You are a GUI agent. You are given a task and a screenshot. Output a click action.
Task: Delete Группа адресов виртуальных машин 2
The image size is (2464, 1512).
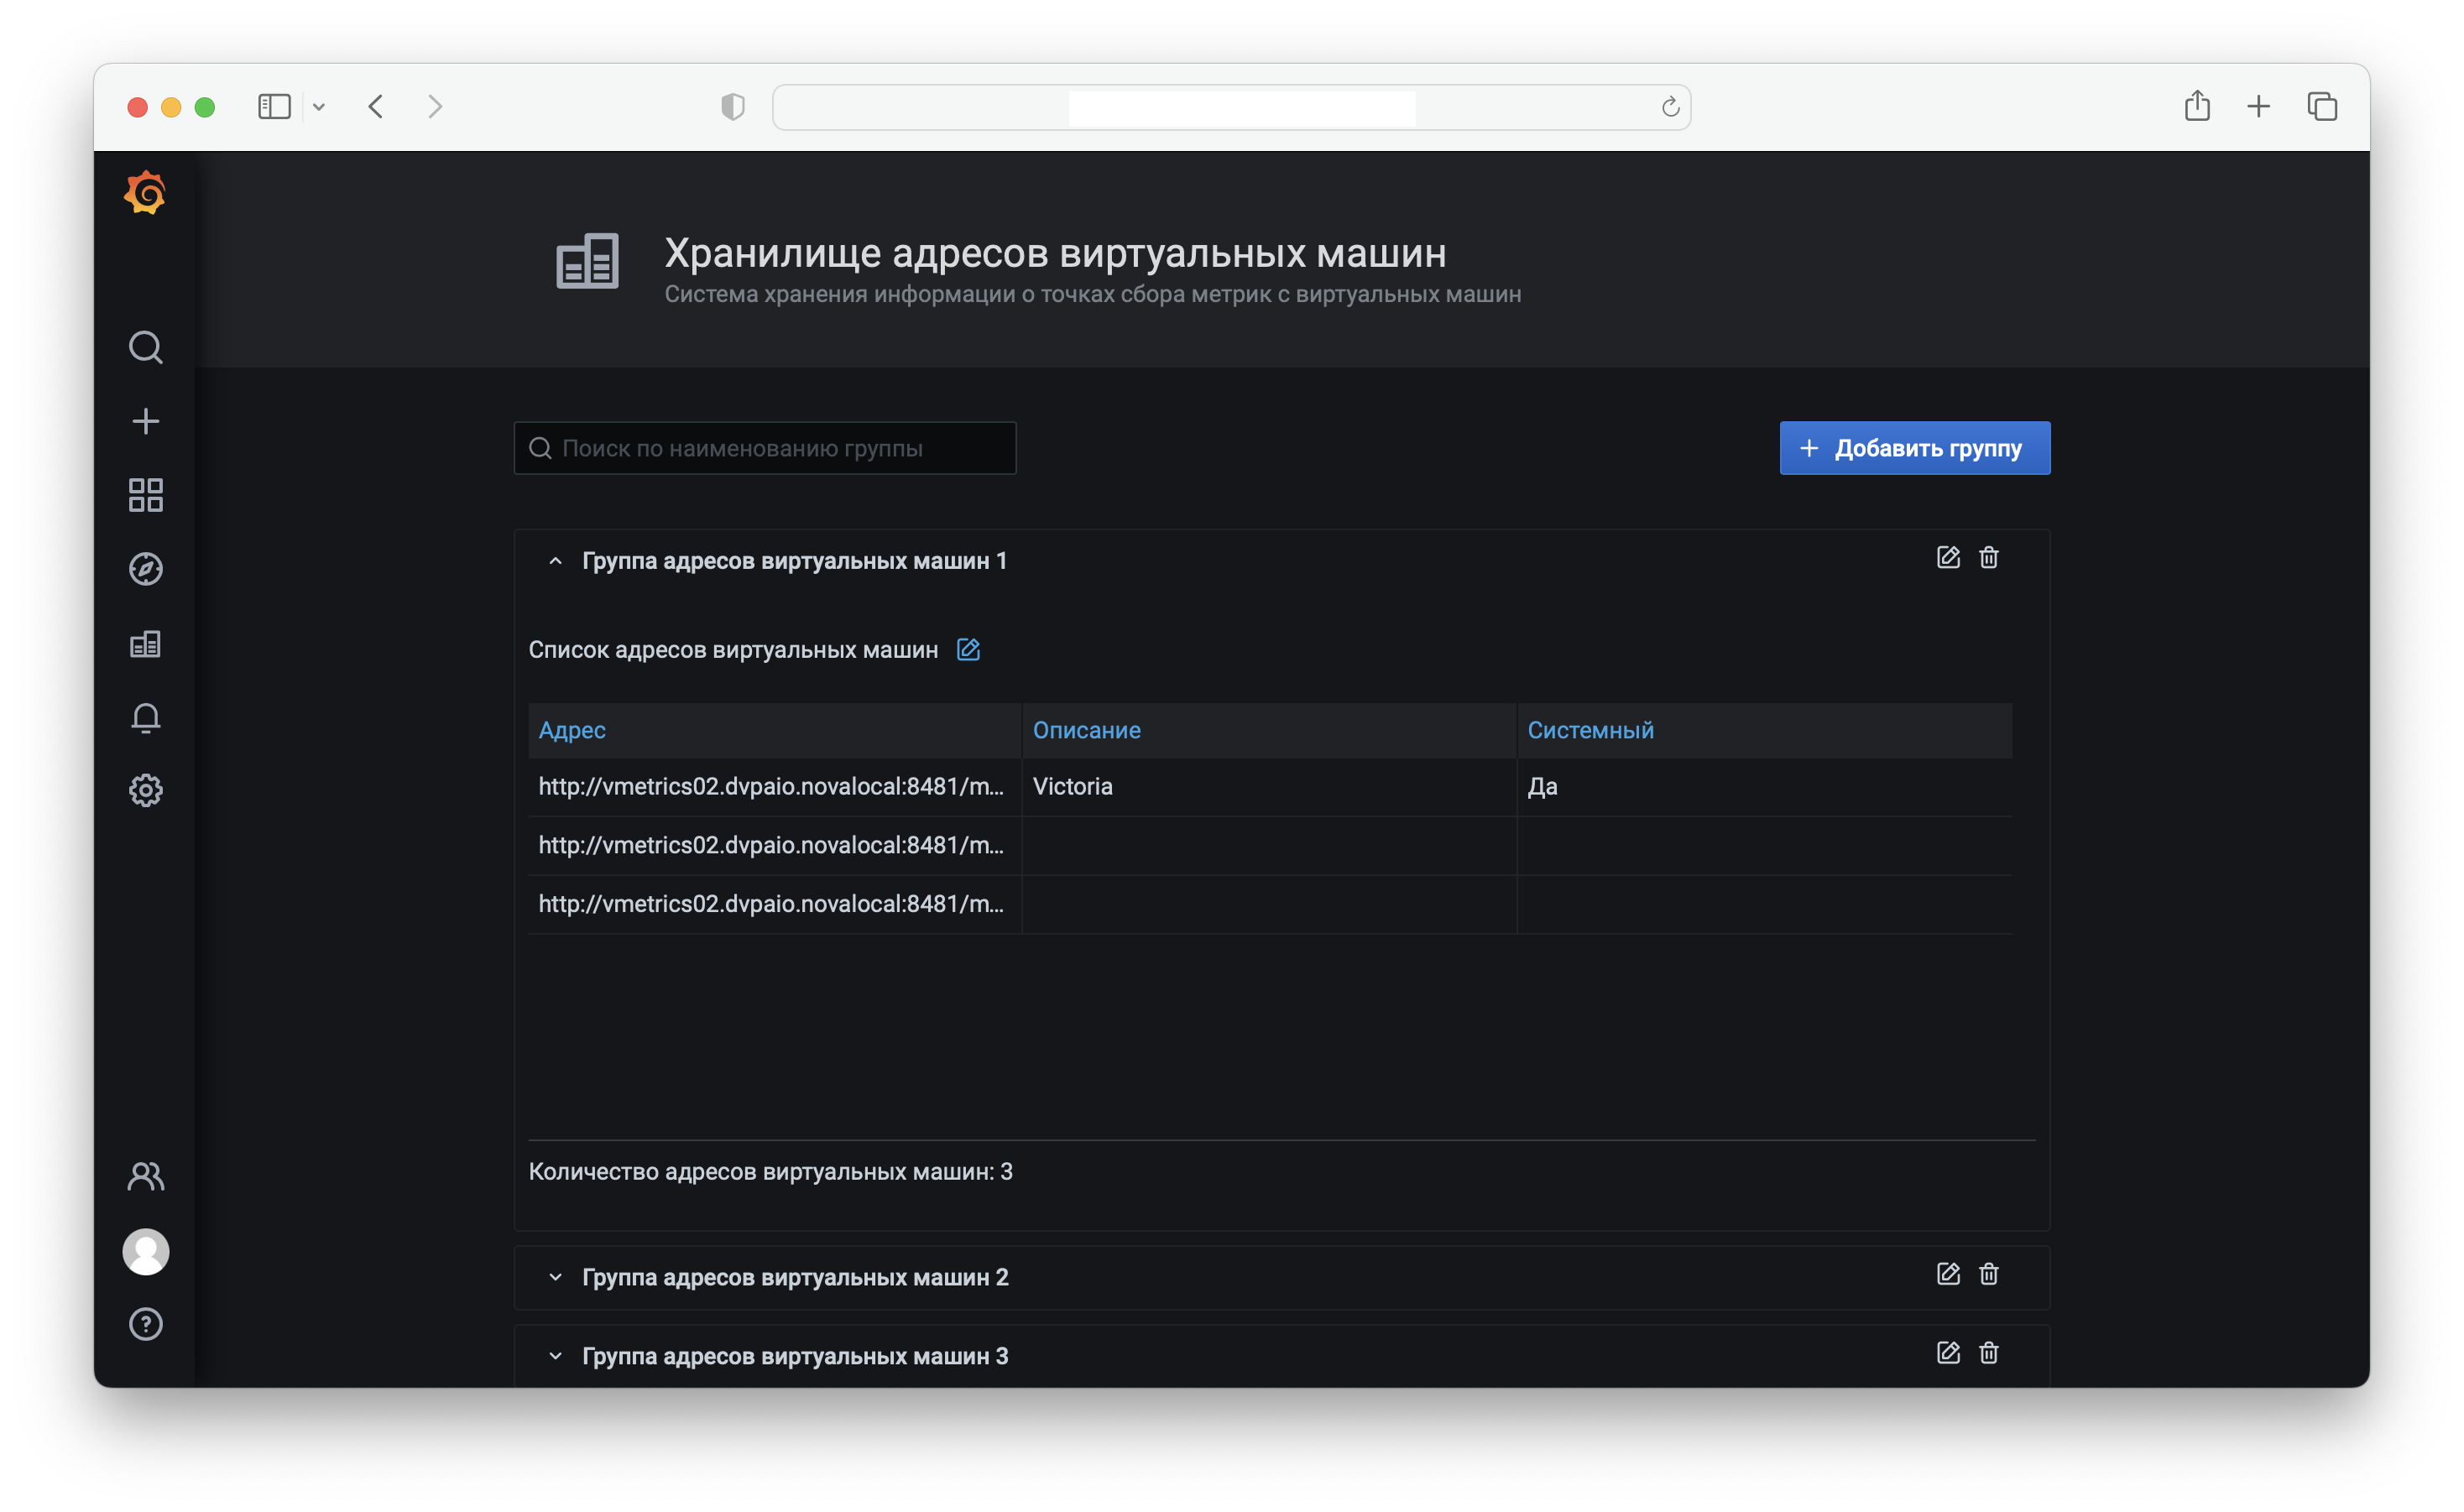1989,1273
